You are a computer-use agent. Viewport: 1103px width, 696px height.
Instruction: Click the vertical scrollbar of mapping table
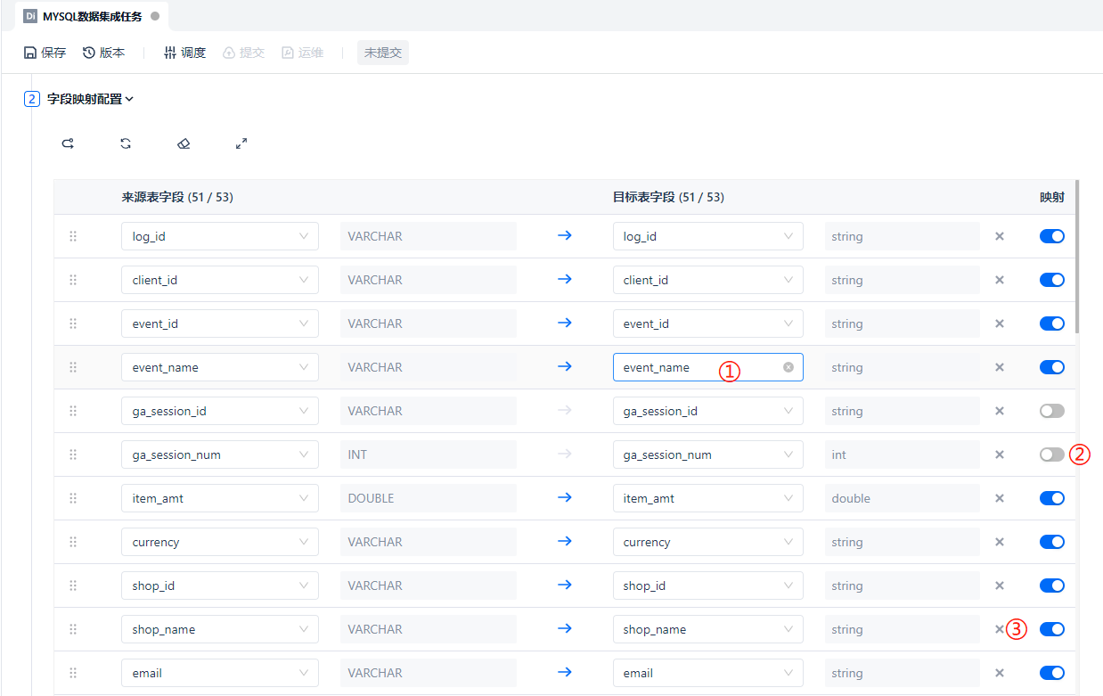click(1077, 257)
